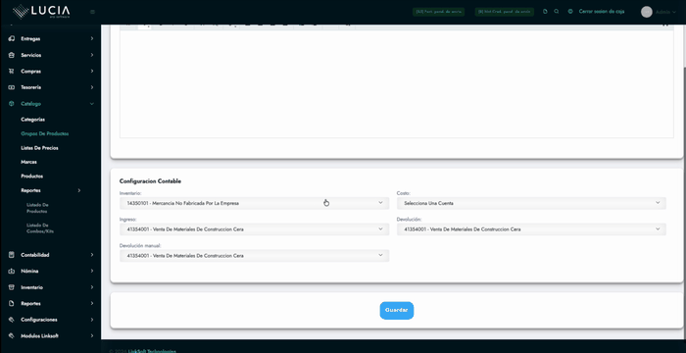686x353 pixels.
Task: Expand the Tesorería menu chevron
Action: pyautogui.click(x=92, y=87)
